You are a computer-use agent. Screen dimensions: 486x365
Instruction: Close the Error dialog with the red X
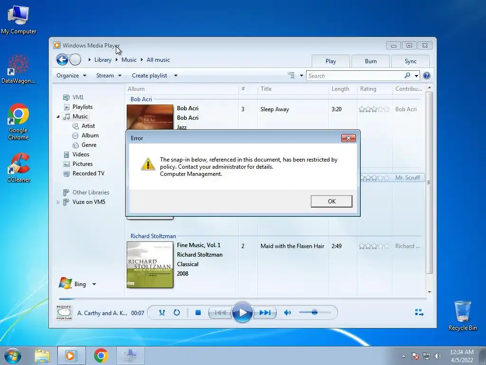[348, 138]
